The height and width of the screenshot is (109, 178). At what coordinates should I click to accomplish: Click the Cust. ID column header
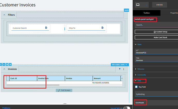[23, 78]
